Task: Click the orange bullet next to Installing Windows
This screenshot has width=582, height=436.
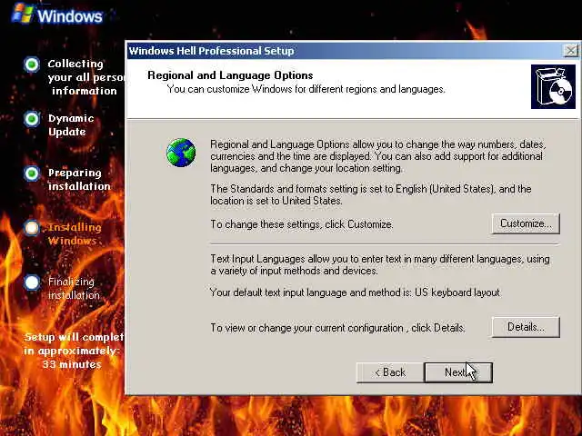Action: (x=32, y=228)
